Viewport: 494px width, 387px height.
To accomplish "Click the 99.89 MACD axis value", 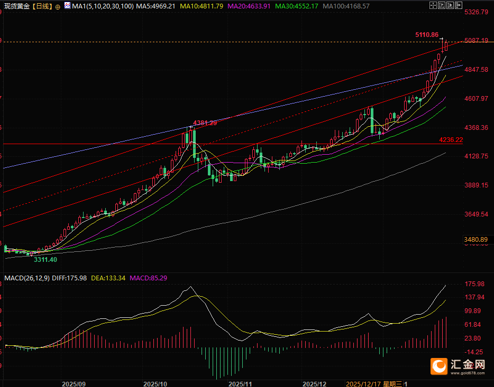I will click(x=472, y=310).
